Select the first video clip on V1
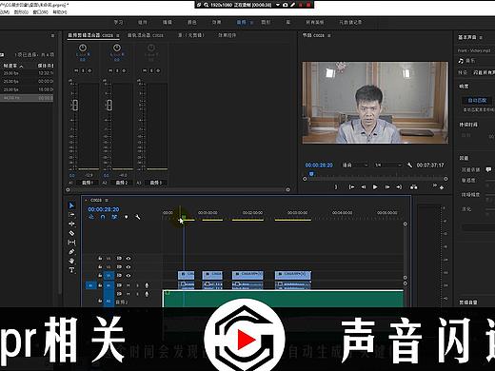Image resolution: width=495 pixels, height=371 pixels. tap(186, 275)
